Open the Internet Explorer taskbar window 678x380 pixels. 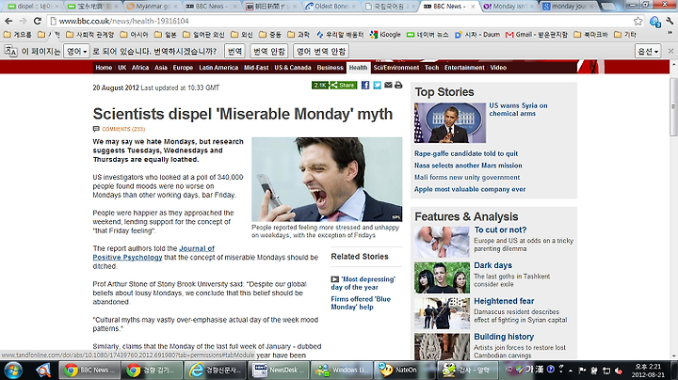[x=216, y=370]
